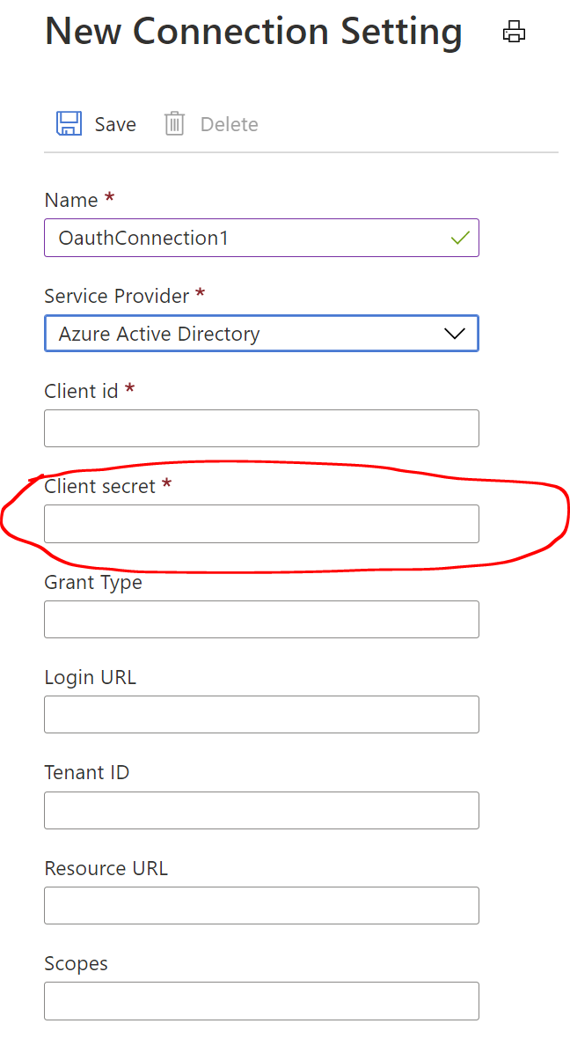Focus the Tenant ID text box
This screenshot has width=570, height=1053.
click(261, 810)
